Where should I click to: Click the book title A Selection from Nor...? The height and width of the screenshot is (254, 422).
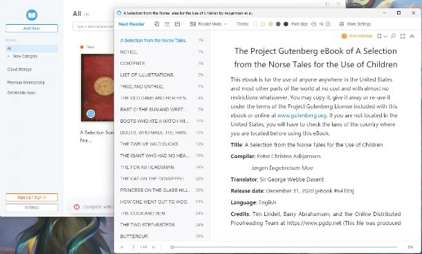[x=97, y=136]
